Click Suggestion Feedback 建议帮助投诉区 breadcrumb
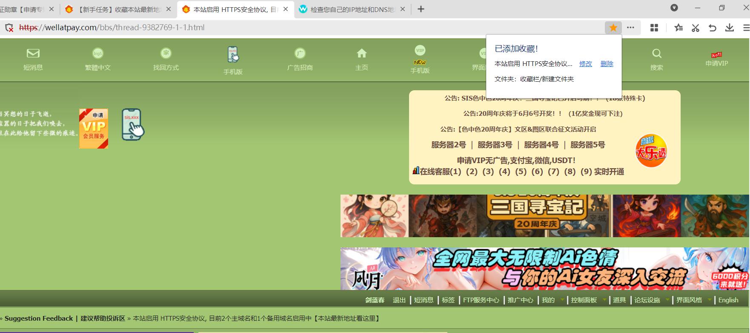750x333 pixels. pos(65,319)
